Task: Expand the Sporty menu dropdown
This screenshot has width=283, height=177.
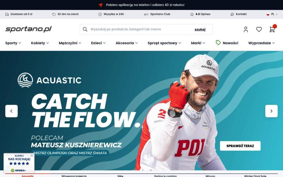Action: (x=13, y=43)
